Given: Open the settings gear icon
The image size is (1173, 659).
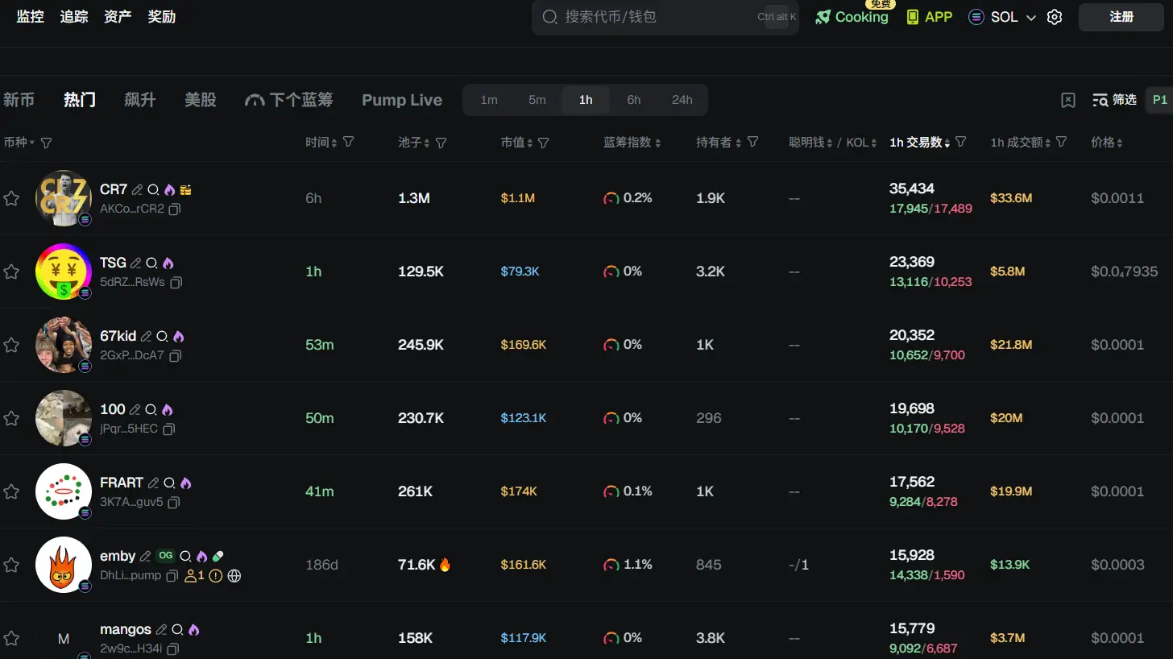Looking at the screenshot, I should pos(1055,17).
